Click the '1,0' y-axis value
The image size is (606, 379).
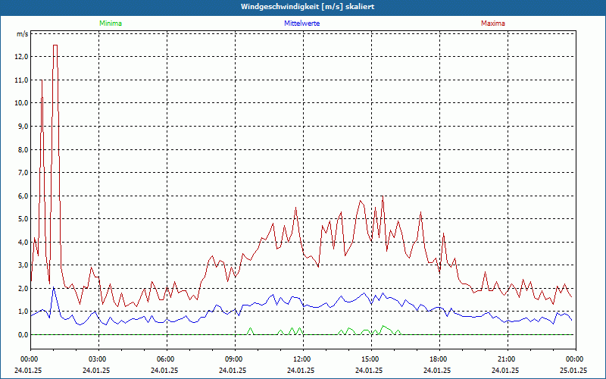pos(23,312)
